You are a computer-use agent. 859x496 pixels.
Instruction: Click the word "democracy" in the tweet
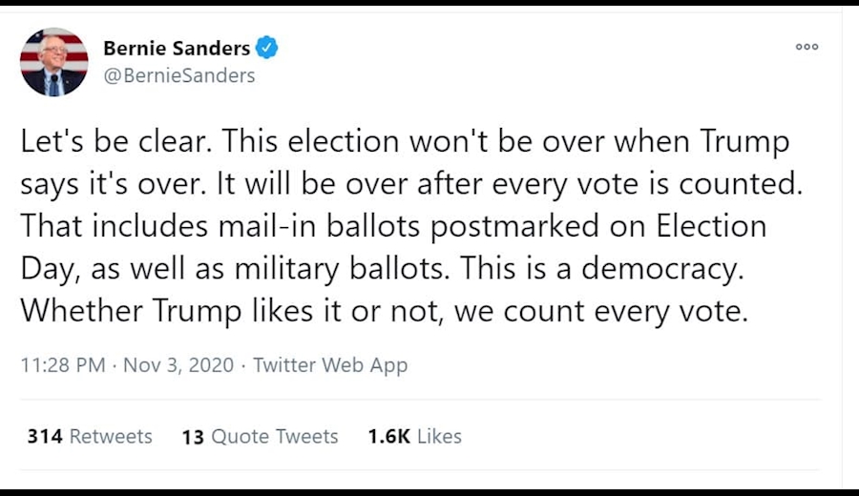pyautogui.click(x=661, y=269)
